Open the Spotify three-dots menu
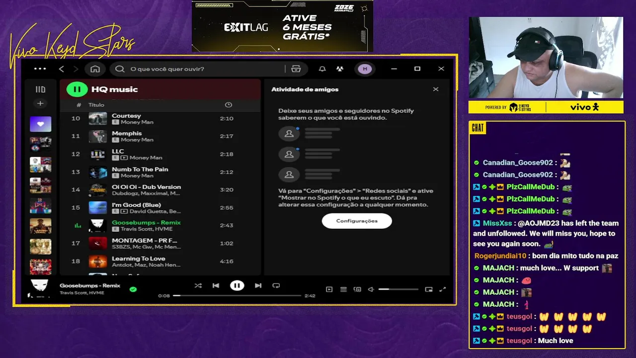The width and height of the screenshot is (636, 358). tap(40, 69)
